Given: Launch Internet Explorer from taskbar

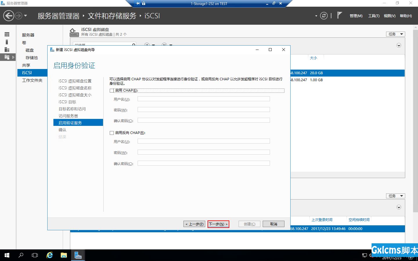Looking at the screenshot, I should coord(50,255).
